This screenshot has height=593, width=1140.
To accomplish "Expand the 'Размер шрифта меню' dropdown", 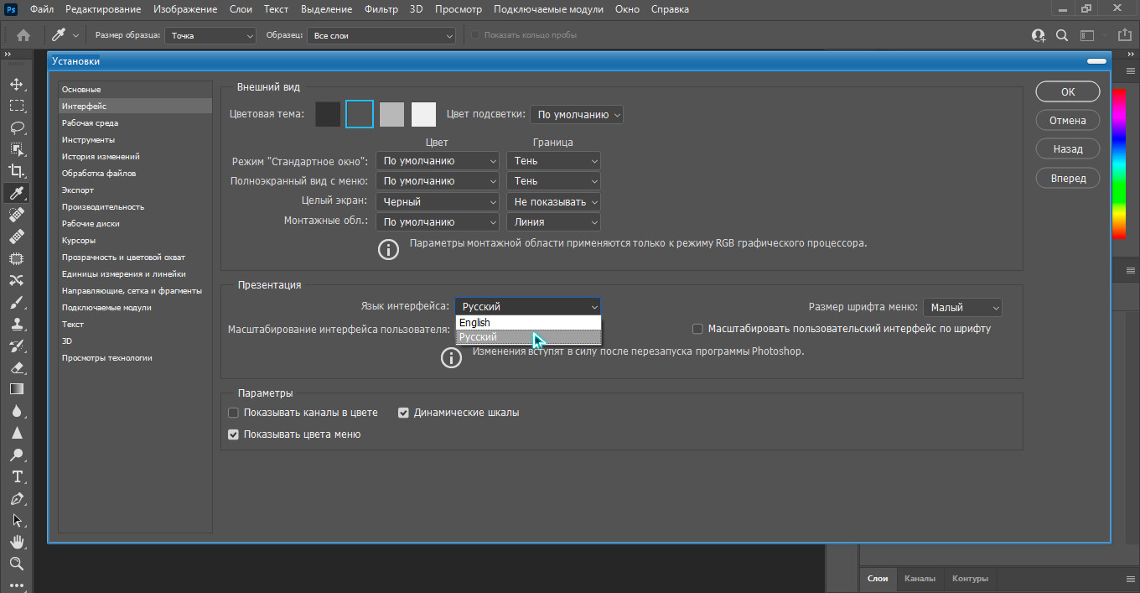I will coord(961,308).
